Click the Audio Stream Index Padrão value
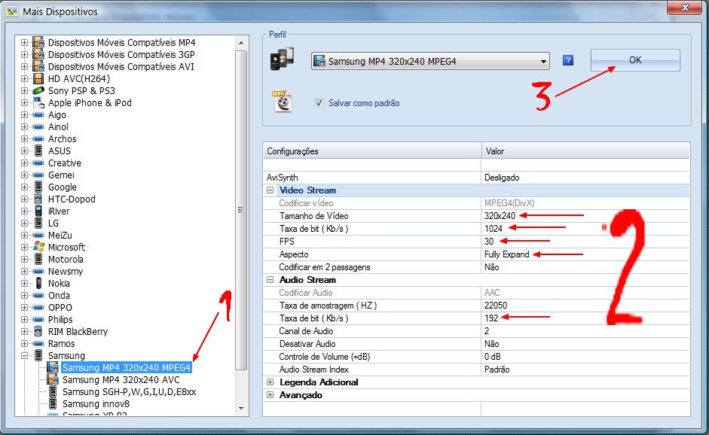The width and height of the screenshot is (709, 435). coord(497,370)
